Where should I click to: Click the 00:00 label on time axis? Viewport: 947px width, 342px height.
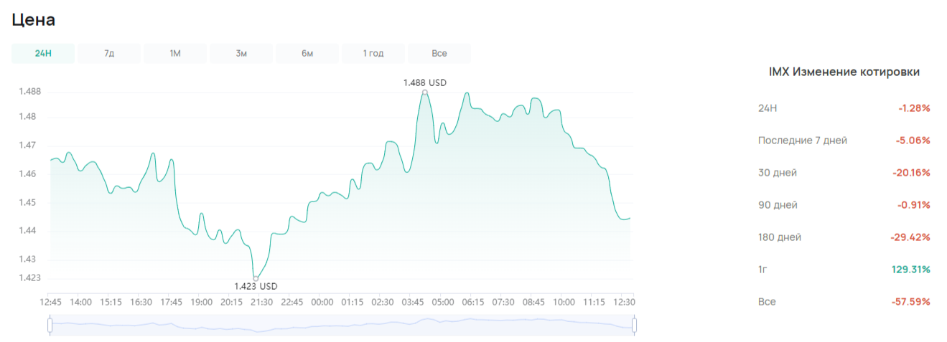point(322,302)
